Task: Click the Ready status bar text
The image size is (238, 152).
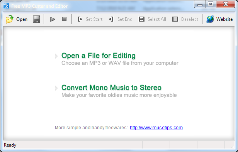Action: click(10, 145)
